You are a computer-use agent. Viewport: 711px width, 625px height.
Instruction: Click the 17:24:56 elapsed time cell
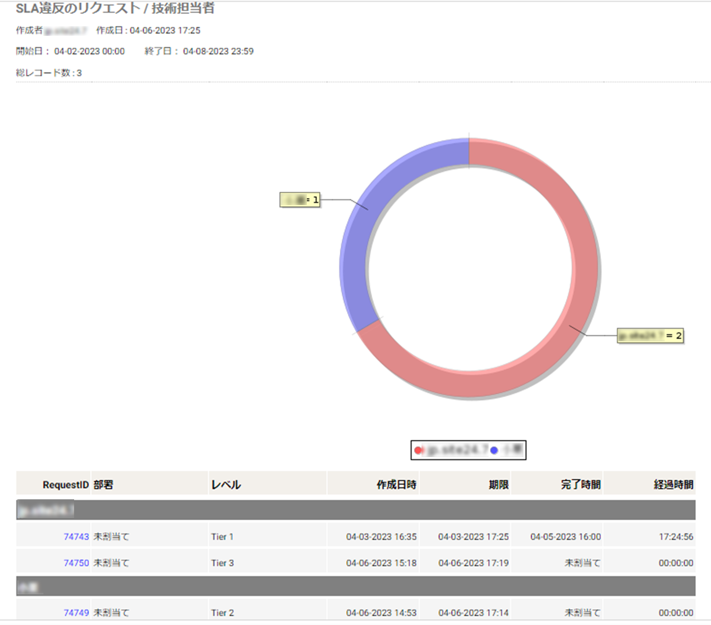pyautogui.click(x=675, y=537)
